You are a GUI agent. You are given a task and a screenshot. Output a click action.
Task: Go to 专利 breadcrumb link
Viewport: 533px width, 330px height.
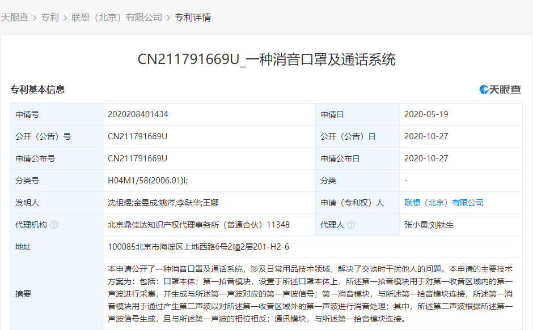[x=50, y=18]
